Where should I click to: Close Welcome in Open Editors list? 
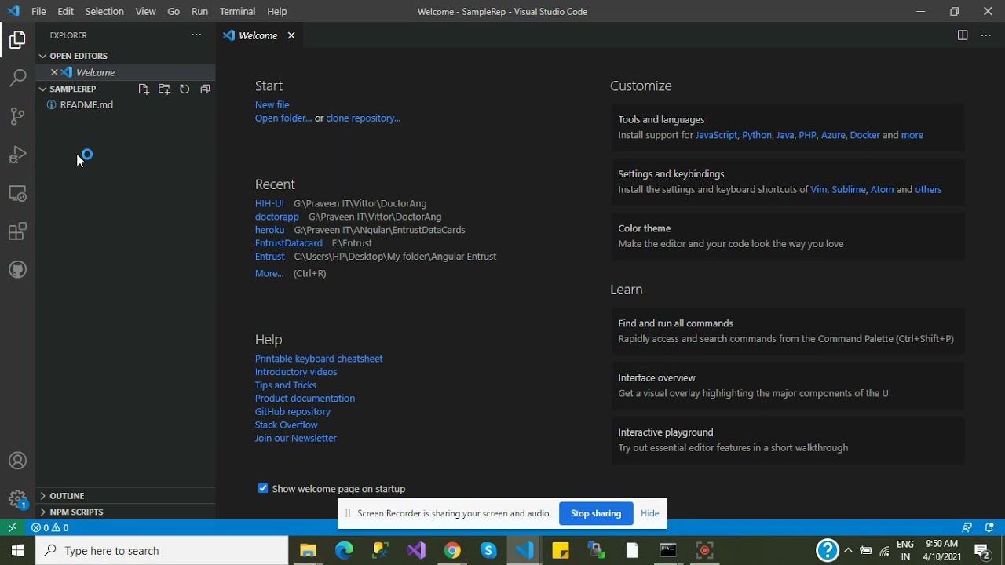tap(54, 72)
